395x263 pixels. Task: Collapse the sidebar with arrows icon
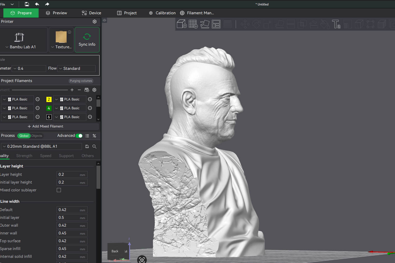tap(104, 20)
